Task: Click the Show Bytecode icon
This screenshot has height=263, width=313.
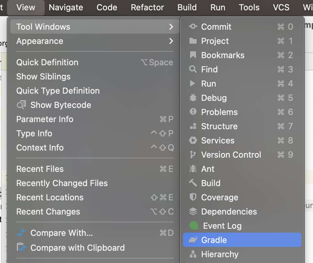Action: tap(21, 105)
